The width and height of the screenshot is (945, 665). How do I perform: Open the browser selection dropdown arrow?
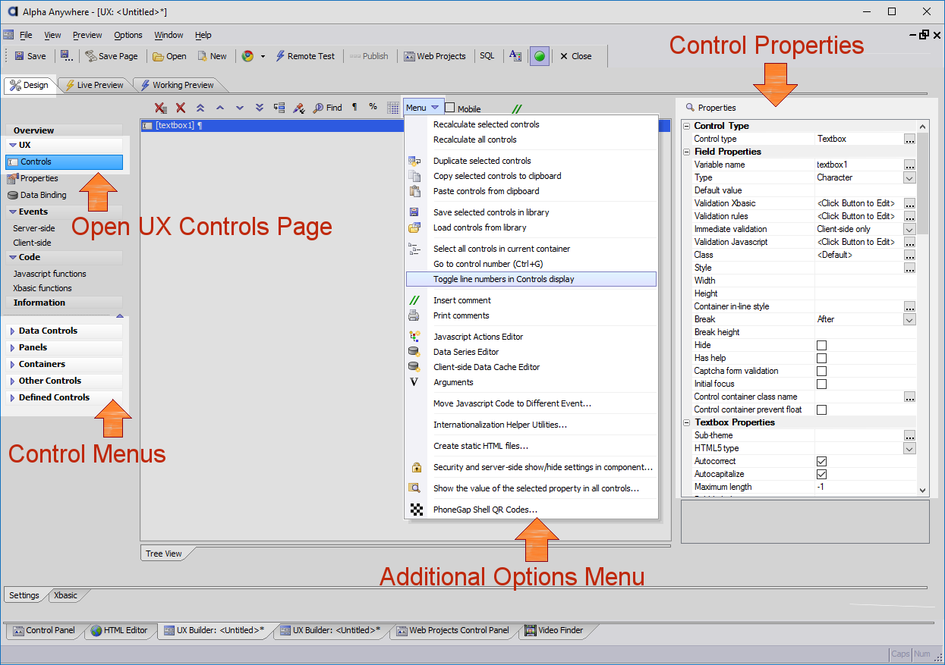pyautogui.click(x=263, y=56)
